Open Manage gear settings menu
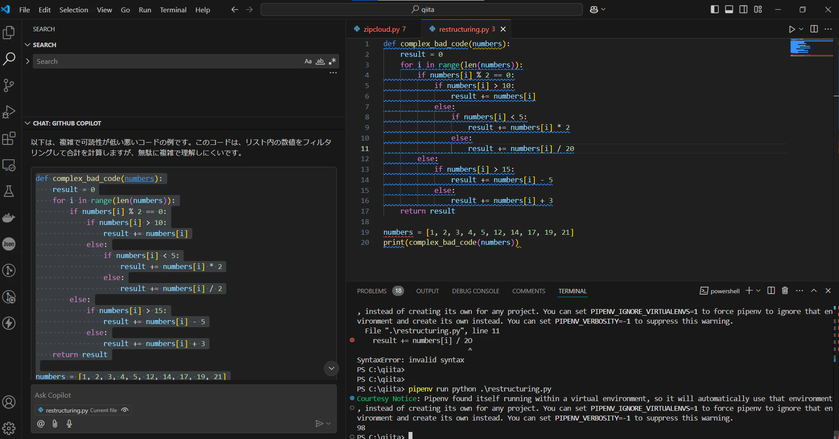The image size is (839, 439). 9,428
